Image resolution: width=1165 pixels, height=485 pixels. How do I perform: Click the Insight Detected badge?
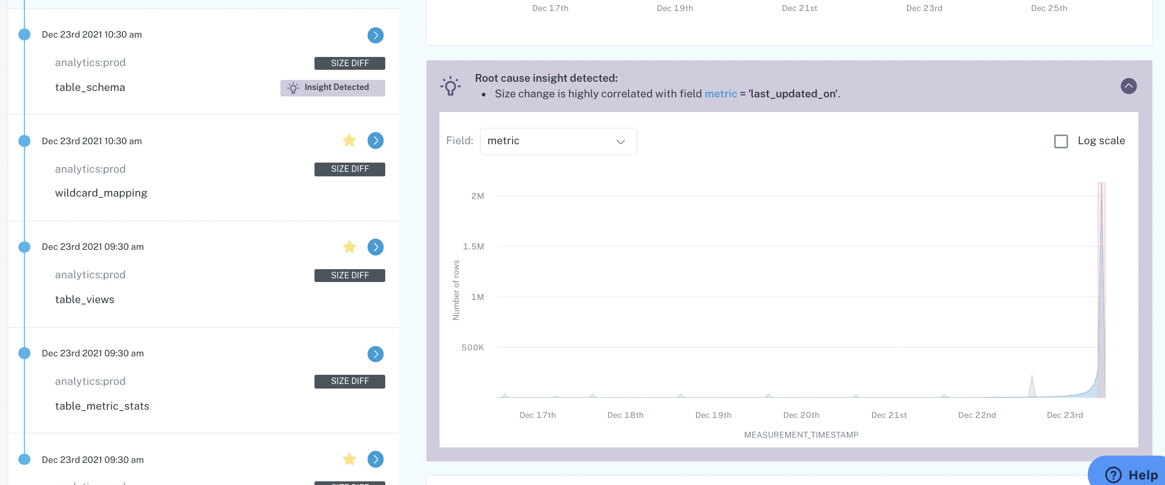point(333,88)
